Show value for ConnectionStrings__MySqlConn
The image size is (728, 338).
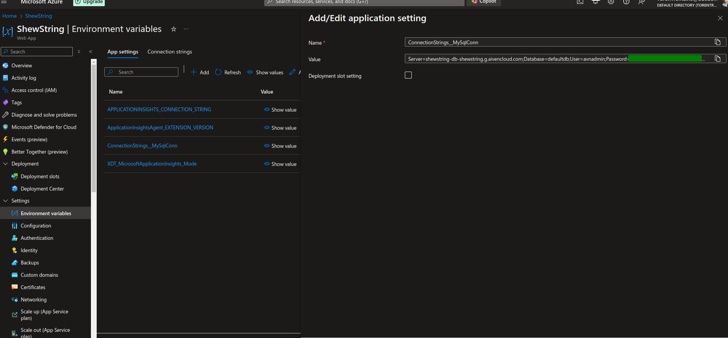280,146
